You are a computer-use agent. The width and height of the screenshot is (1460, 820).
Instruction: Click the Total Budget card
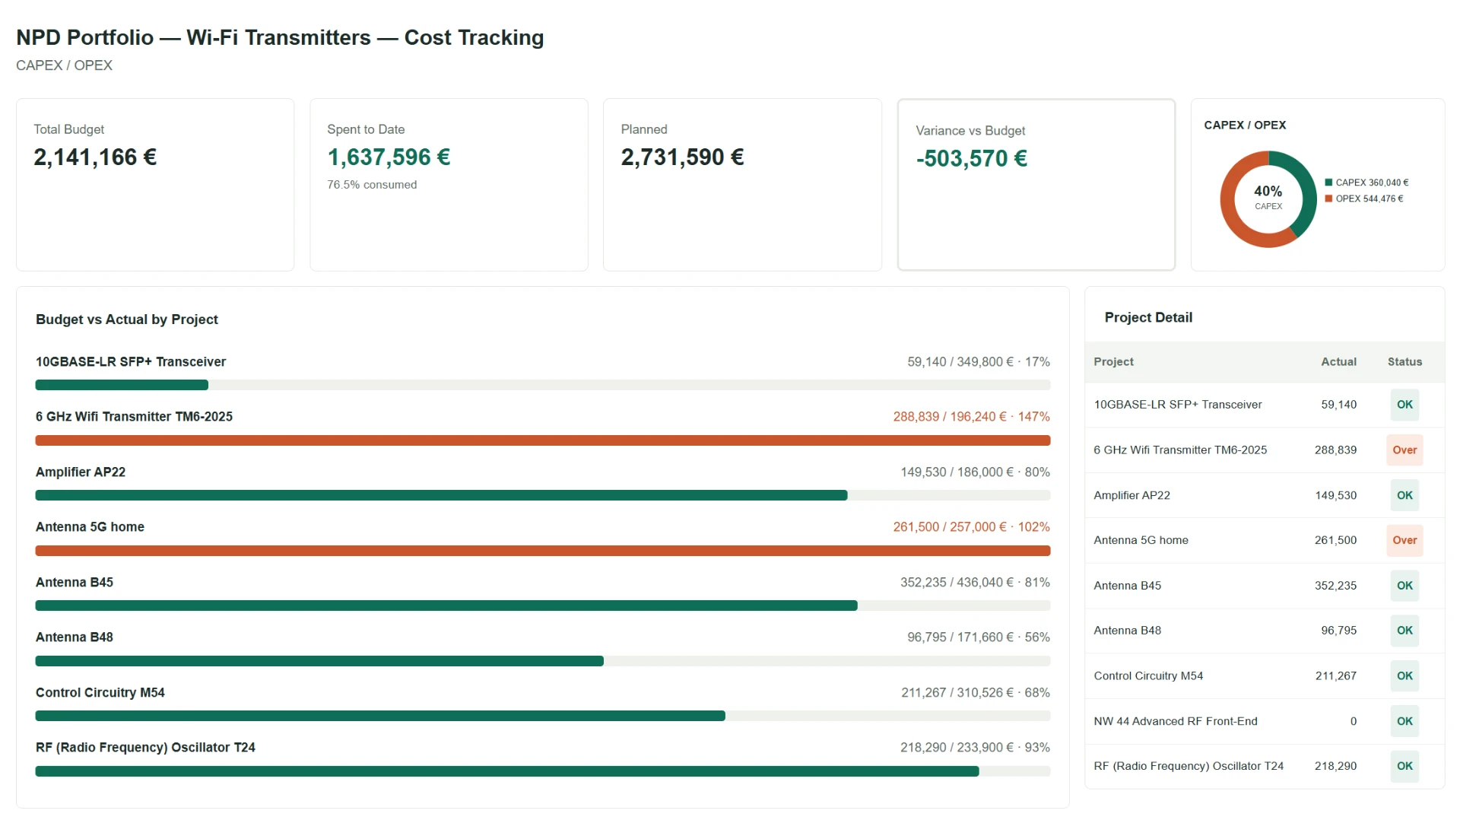tap(155, 185)
